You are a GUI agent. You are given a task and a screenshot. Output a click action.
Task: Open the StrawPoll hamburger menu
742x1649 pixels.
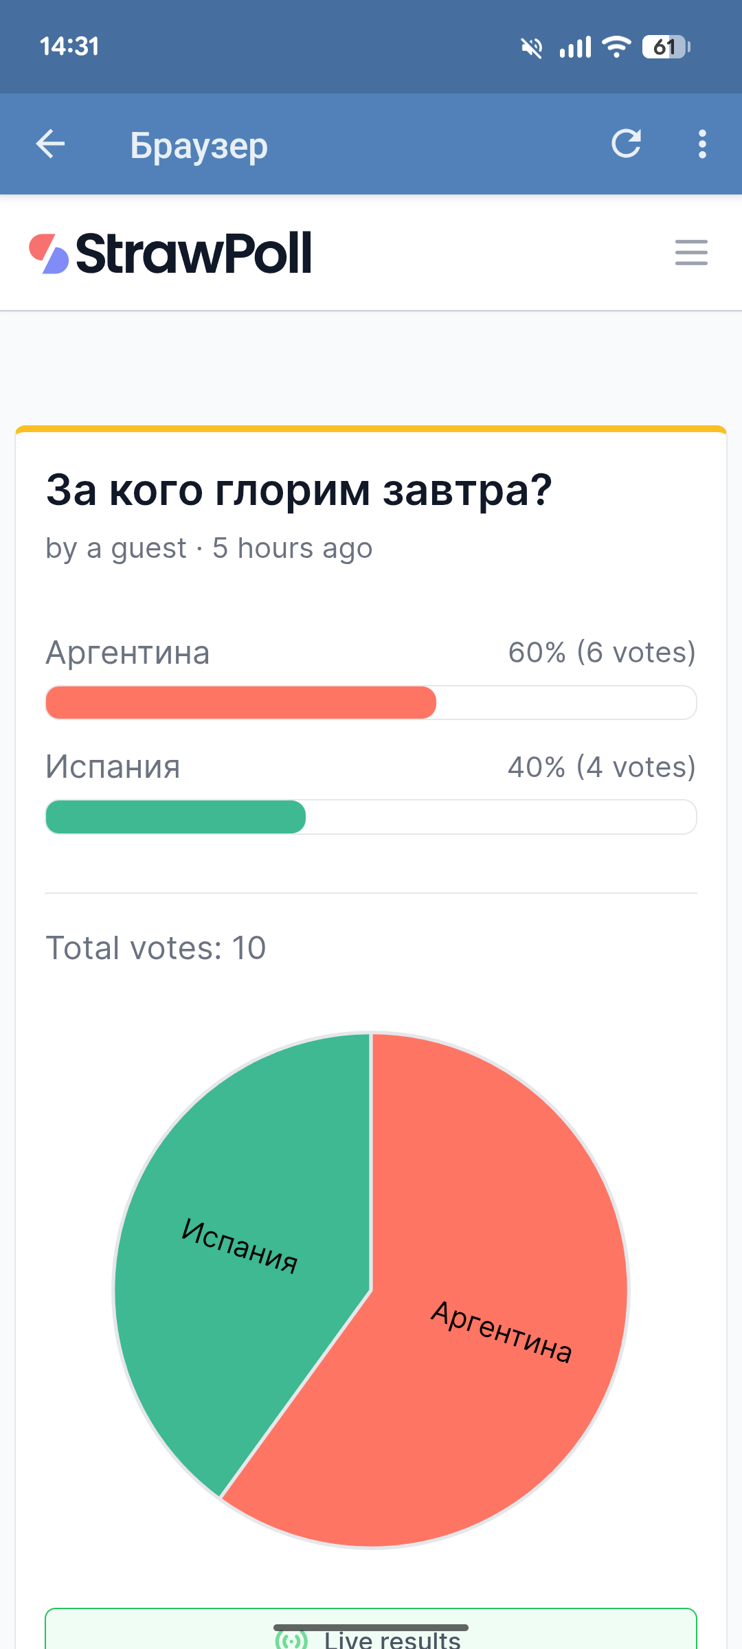coord(691,253)
